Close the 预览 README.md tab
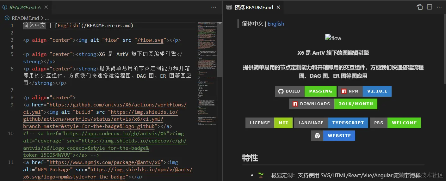This screenshot has width=446, height=181. (x=278, y=7)
